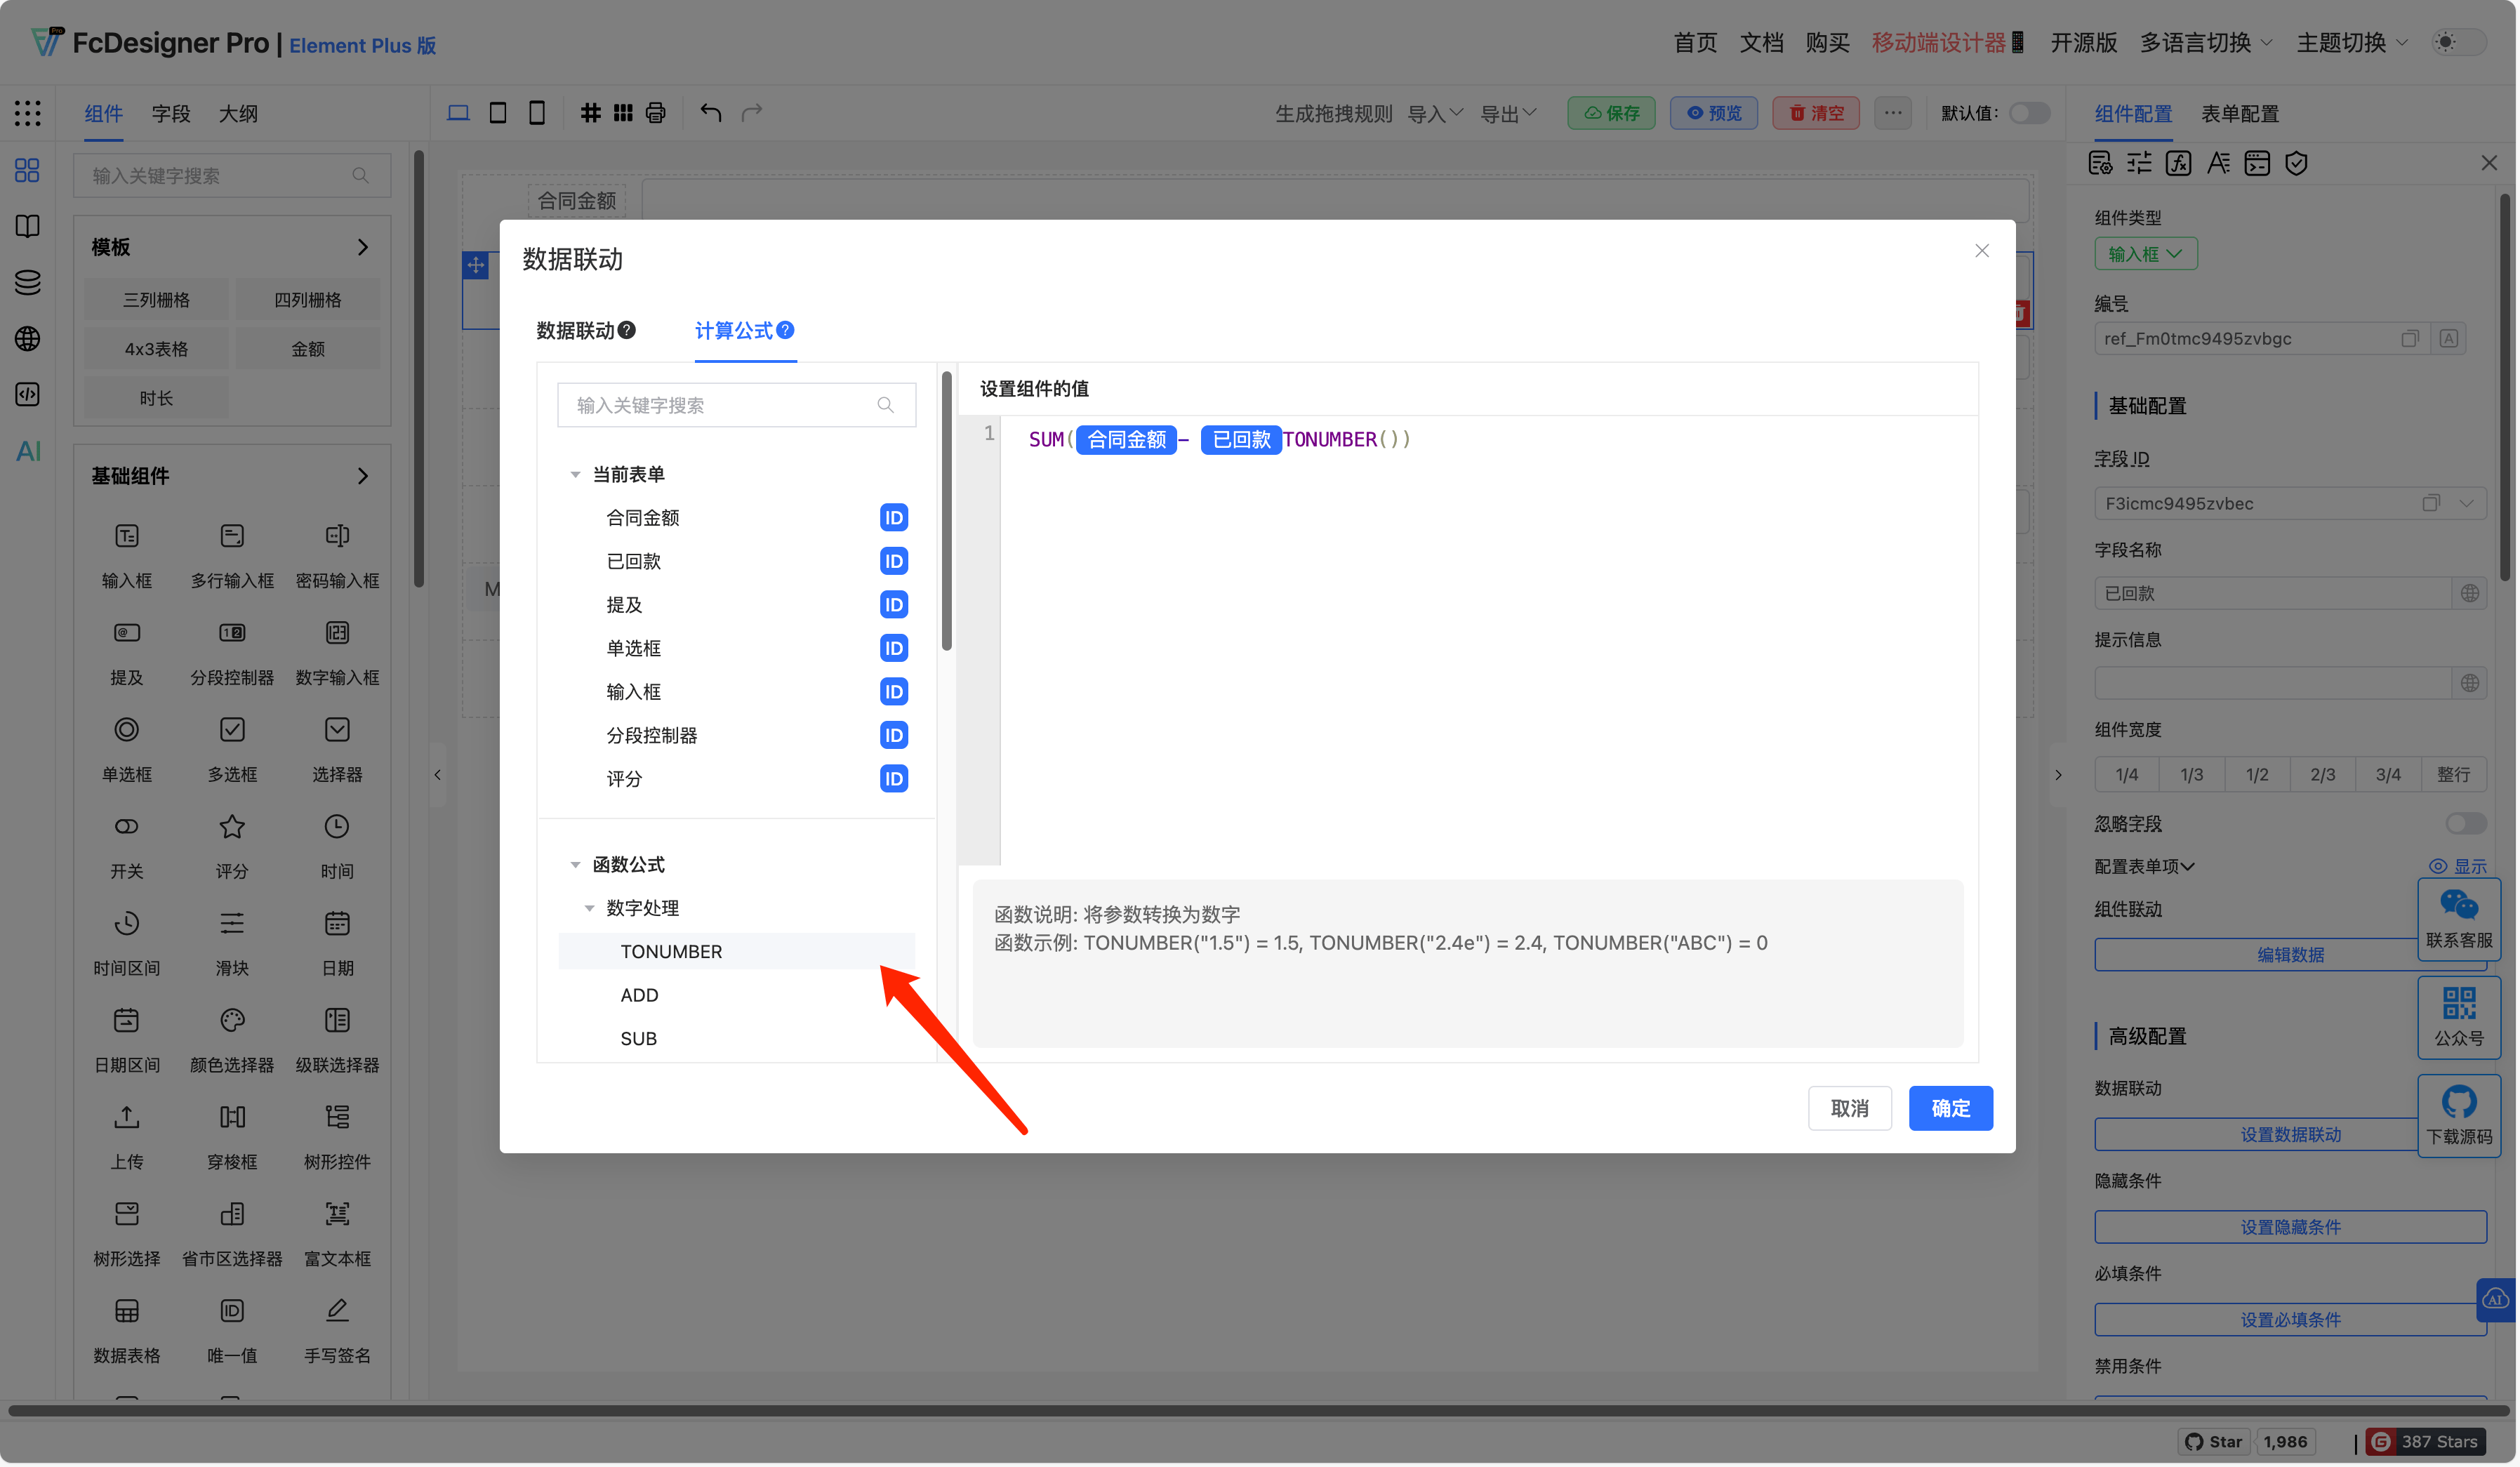Collapse the 当前表单 tree node
The width and height of the screenshot is (2520, 1467).
click(575, 475)
